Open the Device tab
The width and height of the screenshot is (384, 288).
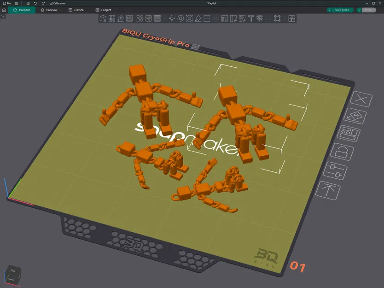click(x=76, y=10)
